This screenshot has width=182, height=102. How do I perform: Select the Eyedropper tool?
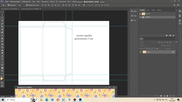click(x=2, y=29)
